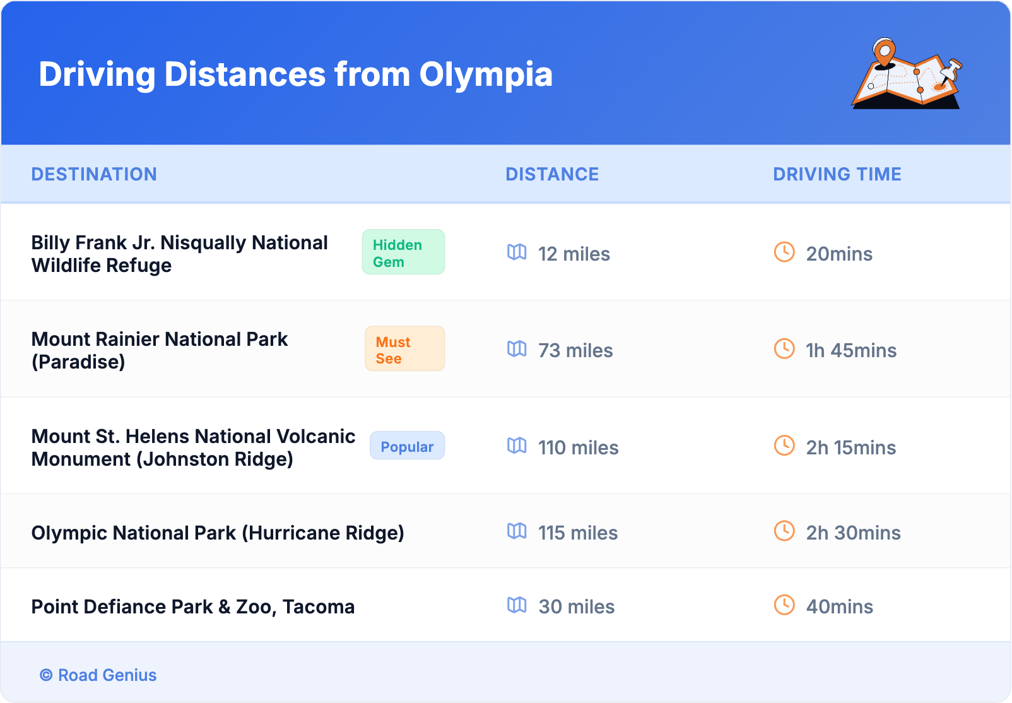Click the Distance column header
1012x703 pixels.
click(552, 174)
